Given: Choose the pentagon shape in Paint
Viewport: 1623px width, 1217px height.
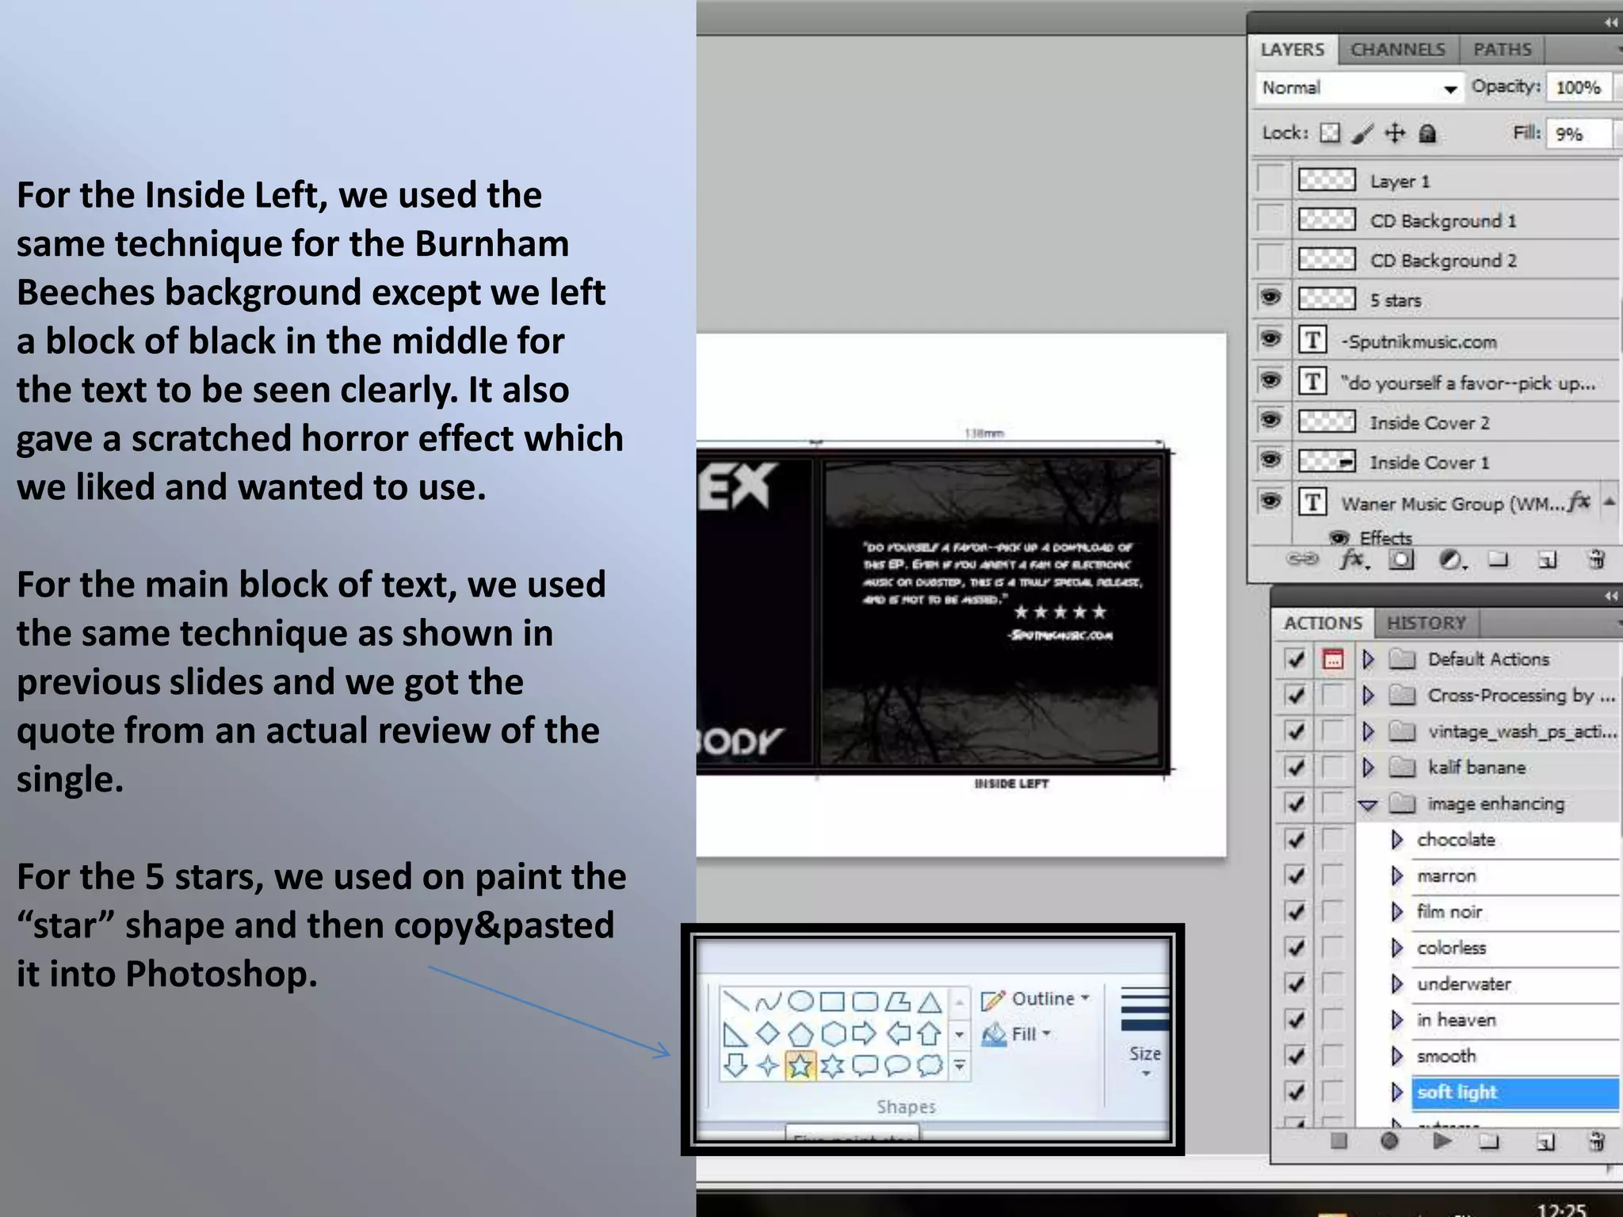Looking at the screenshot, I should tap(800, 1033).
